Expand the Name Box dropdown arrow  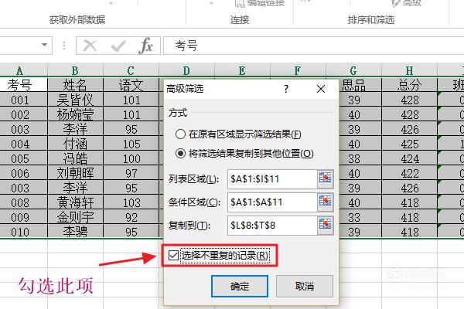click(44, 45)
